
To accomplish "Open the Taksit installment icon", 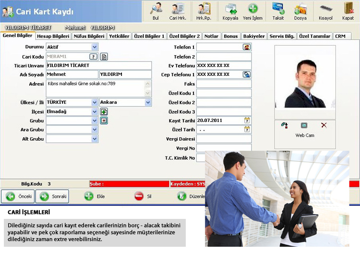I will [x=277, y=11].
